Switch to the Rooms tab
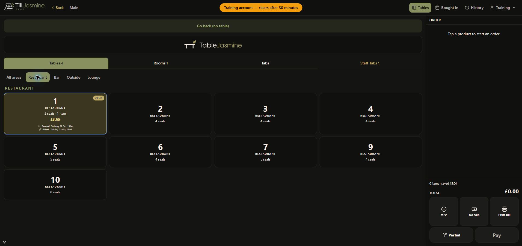Viewport: 522px width, 246px height. (161, 63)
